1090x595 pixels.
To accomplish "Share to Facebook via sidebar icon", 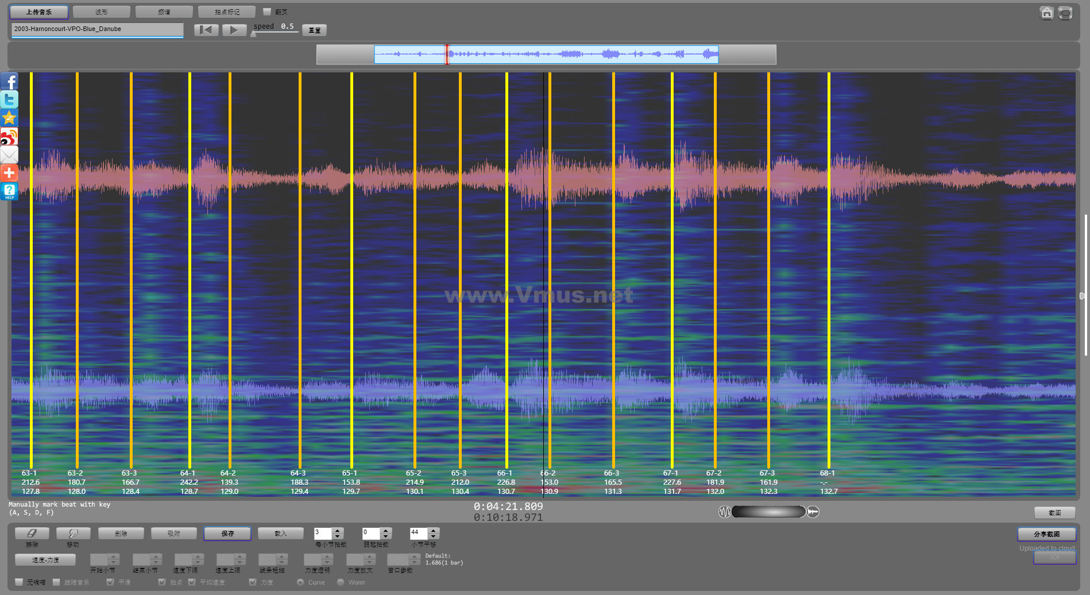I will [9, 82].
